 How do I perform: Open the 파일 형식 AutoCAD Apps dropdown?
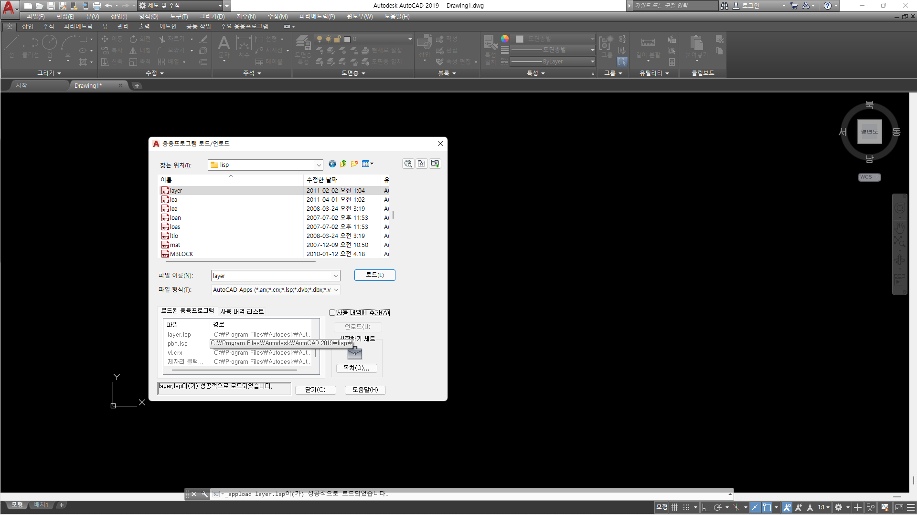point(336,290)
